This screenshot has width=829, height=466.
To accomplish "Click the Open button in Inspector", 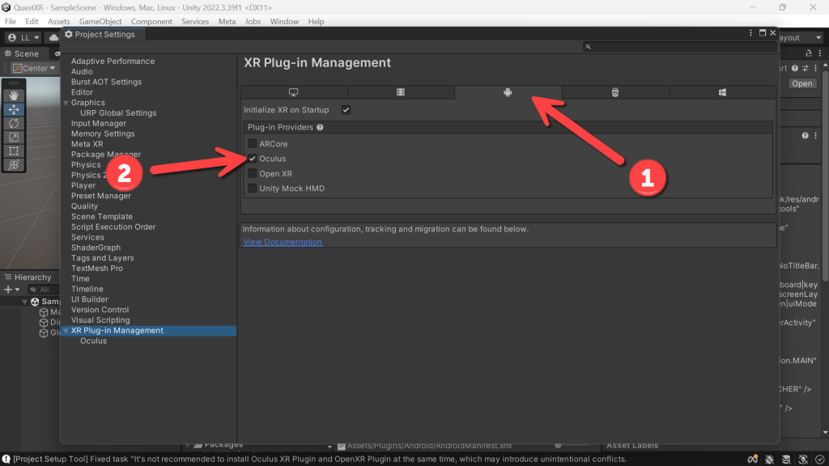I will pyautogui.click(x=801, y=83).
